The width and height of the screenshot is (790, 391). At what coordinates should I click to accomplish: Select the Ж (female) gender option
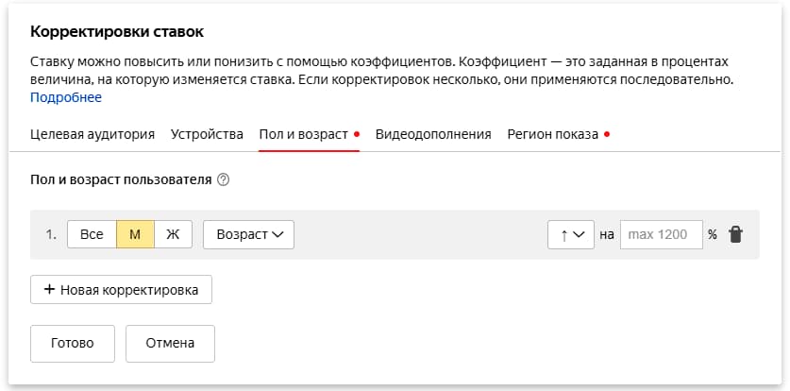click(173, 235)
